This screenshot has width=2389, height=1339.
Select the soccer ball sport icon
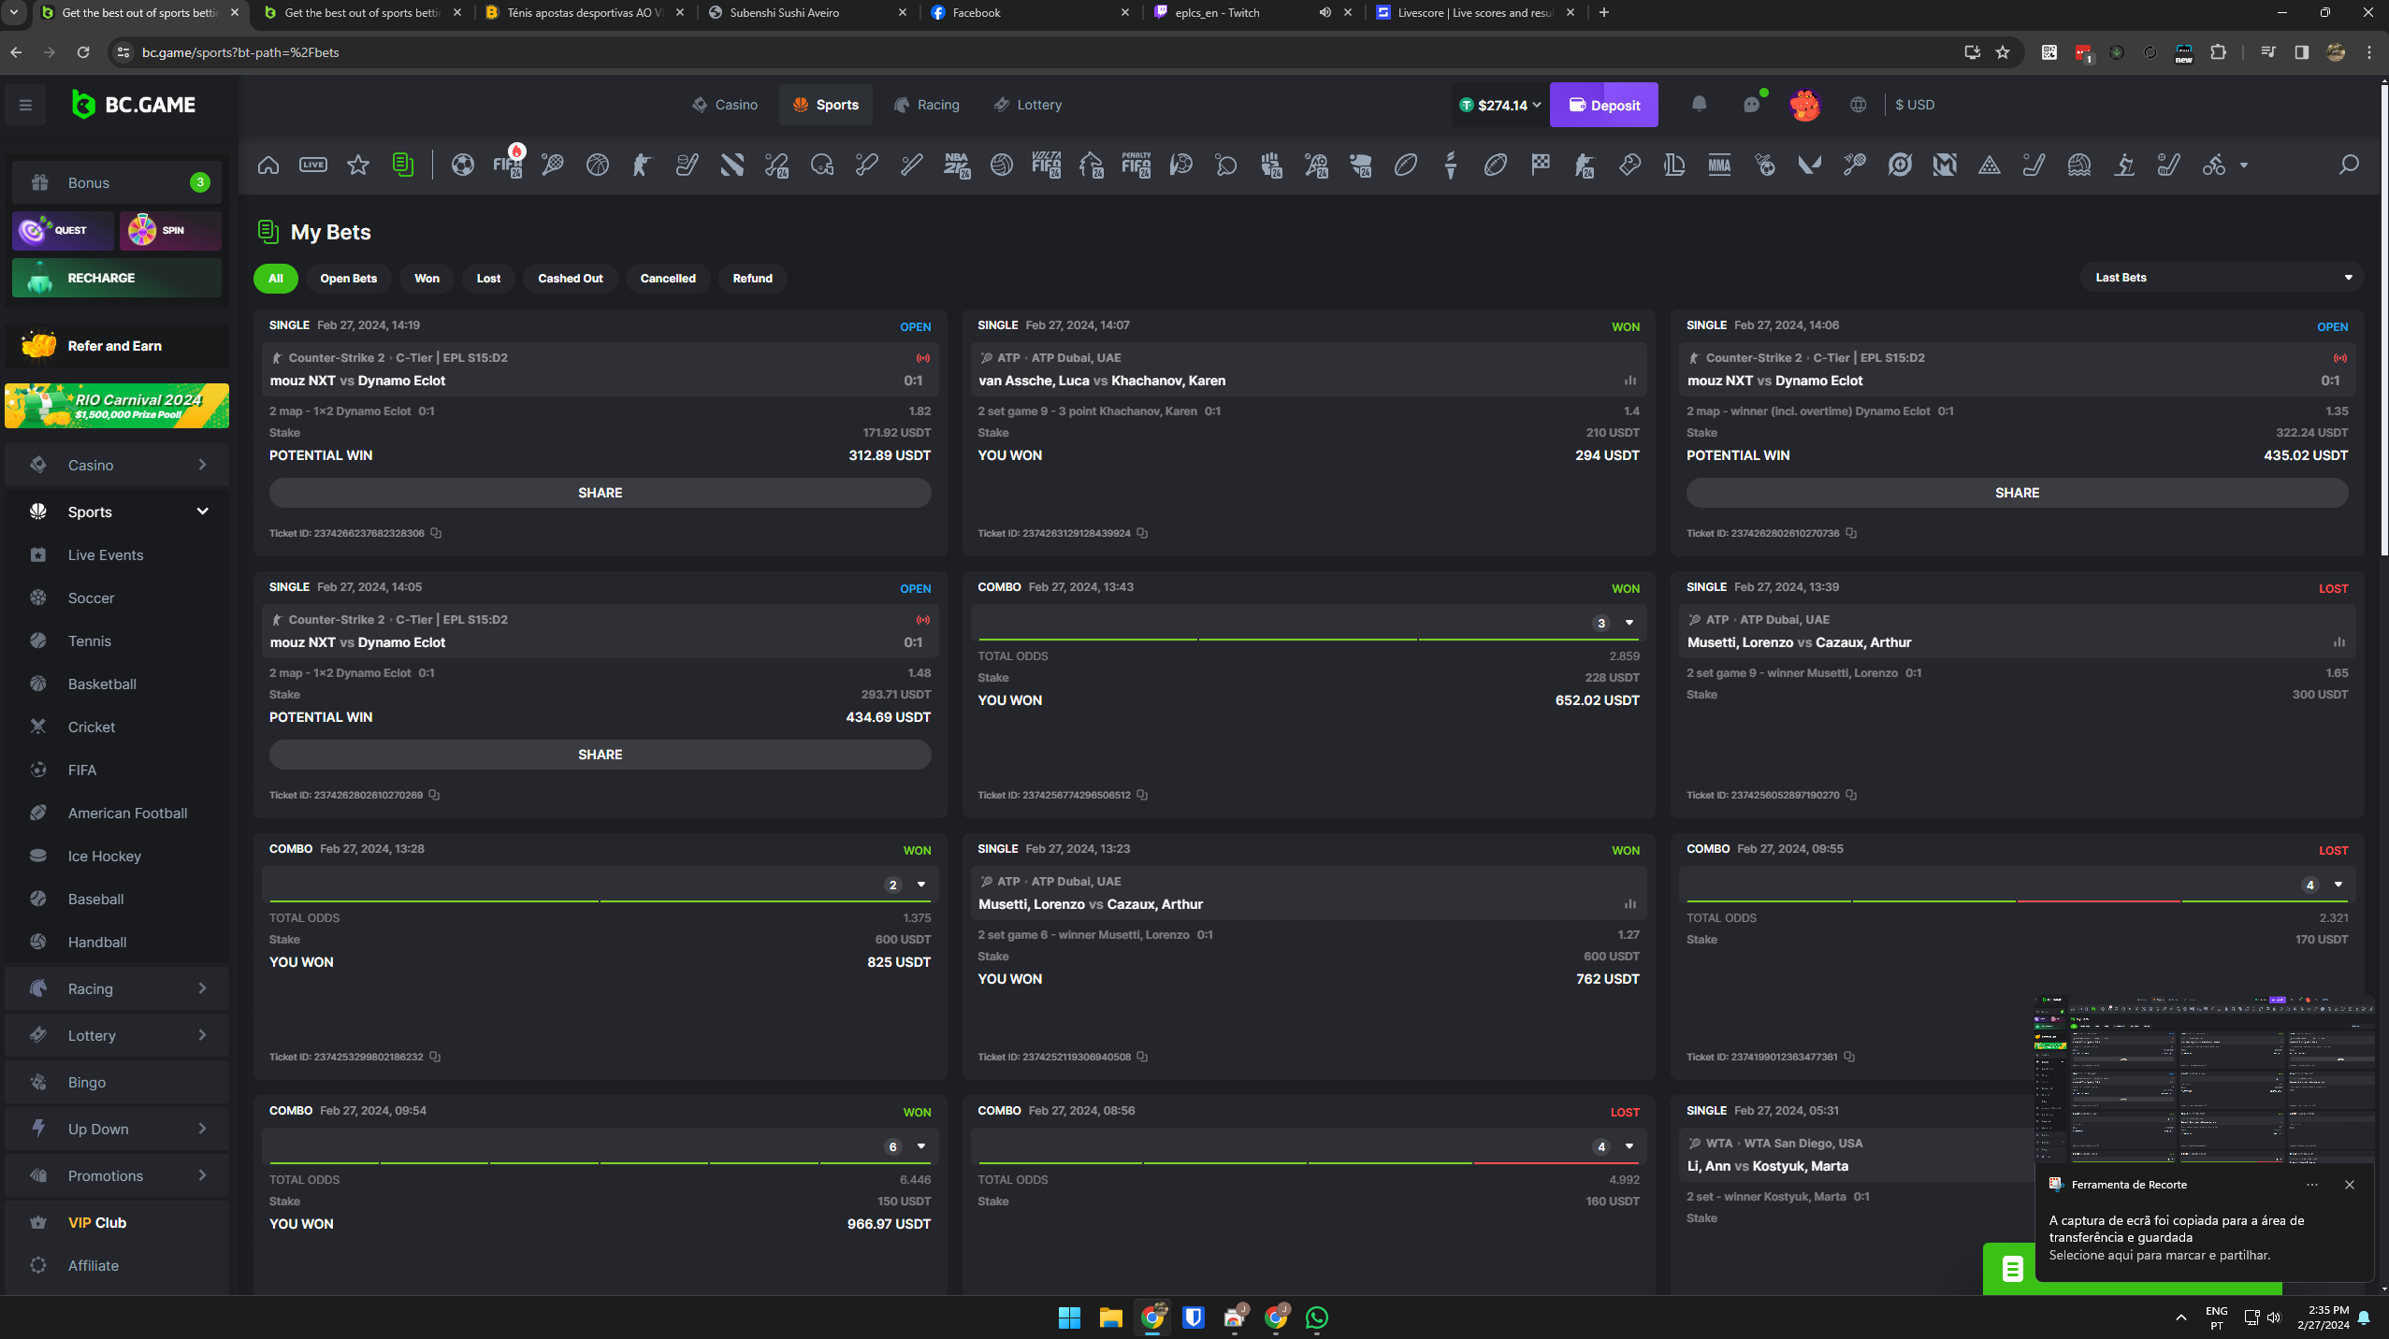click(x=463, y=166)
